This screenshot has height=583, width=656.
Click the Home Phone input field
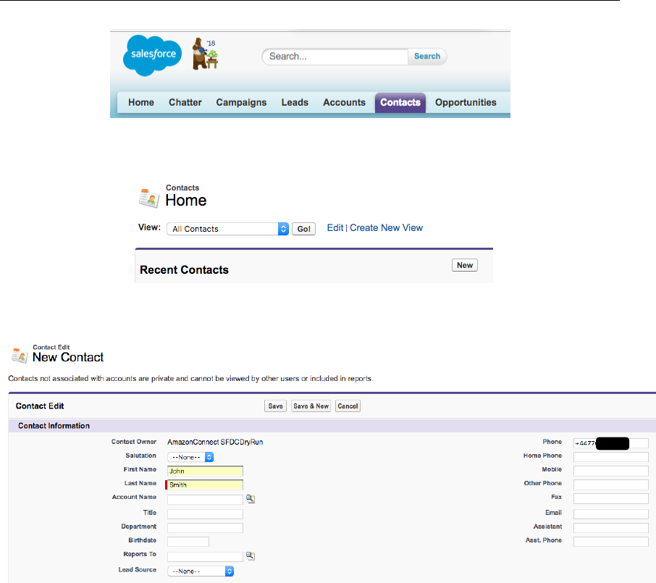click(x=611, y=457)
